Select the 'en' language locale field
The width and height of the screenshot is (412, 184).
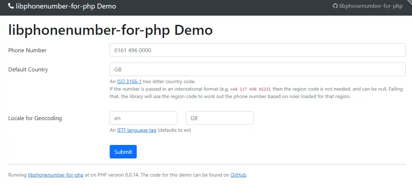[x=143, y=118]
